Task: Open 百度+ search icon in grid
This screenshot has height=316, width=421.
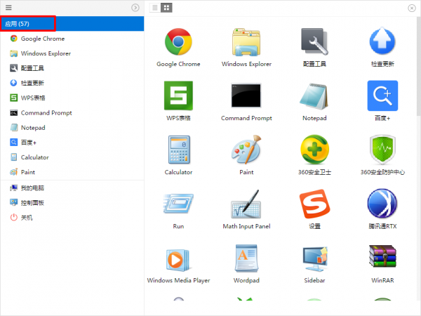Action: point(382,96)
